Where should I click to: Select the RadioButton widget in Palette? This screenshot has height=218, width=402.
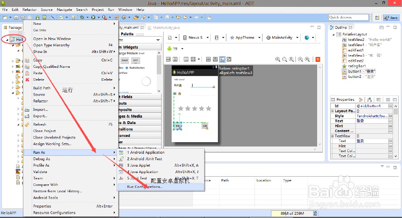point(135,68)
